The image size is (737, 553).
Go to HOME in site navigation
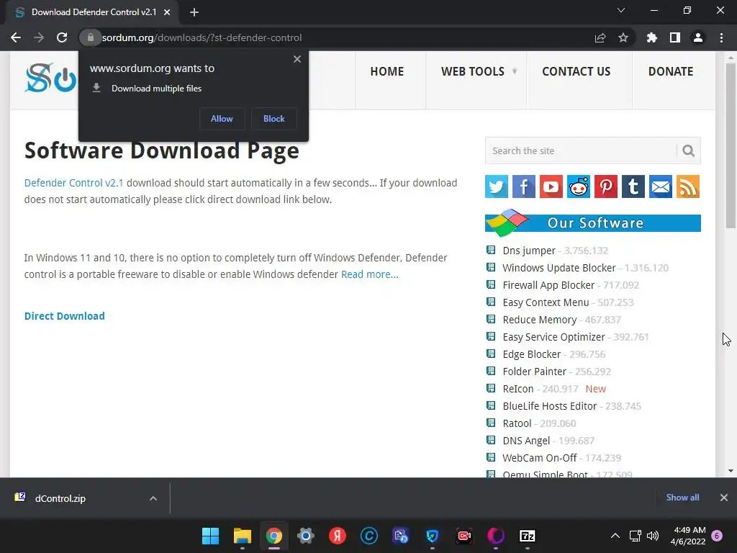pos(386,71)
